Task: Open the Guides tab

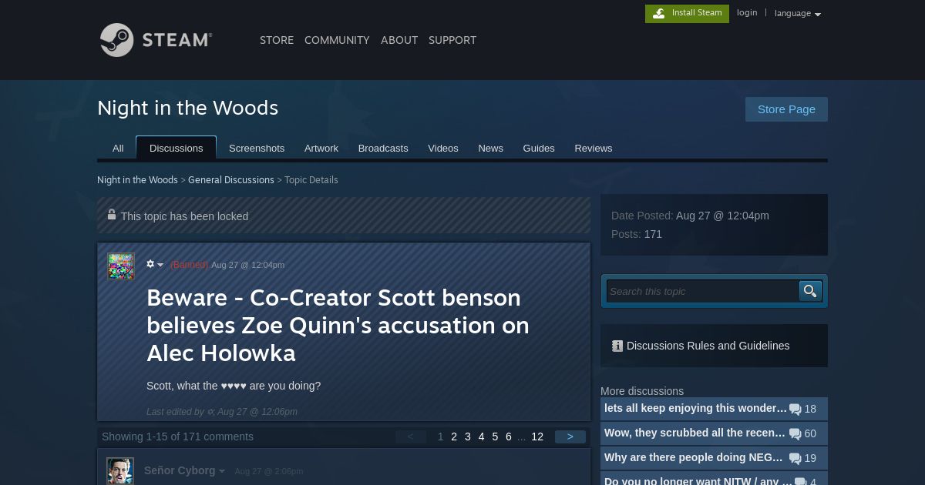Action: 539,149
